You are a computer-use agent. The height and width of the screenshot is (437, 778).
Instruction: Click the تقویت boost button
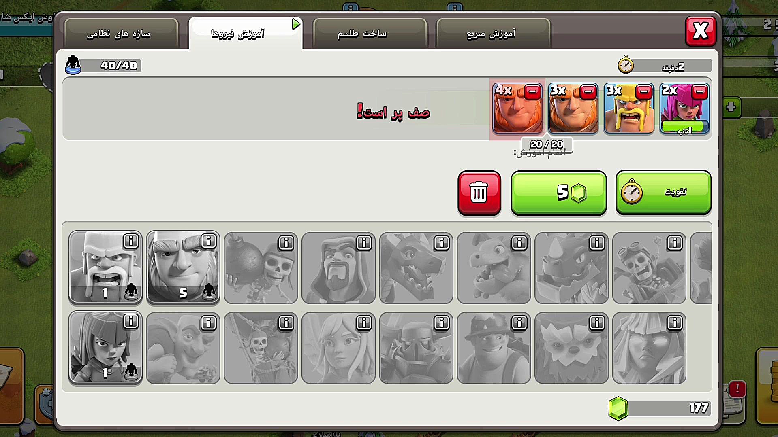pyautogui.click(x=663, y=193)
